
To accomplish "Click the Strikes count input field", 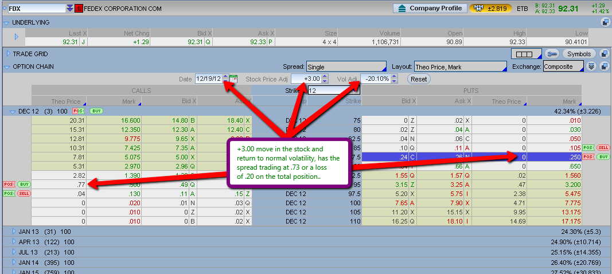I will click(333, 90).
